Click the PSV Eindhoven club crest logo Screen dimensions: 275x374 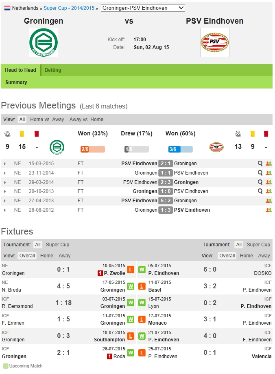[x=215, y=42]
